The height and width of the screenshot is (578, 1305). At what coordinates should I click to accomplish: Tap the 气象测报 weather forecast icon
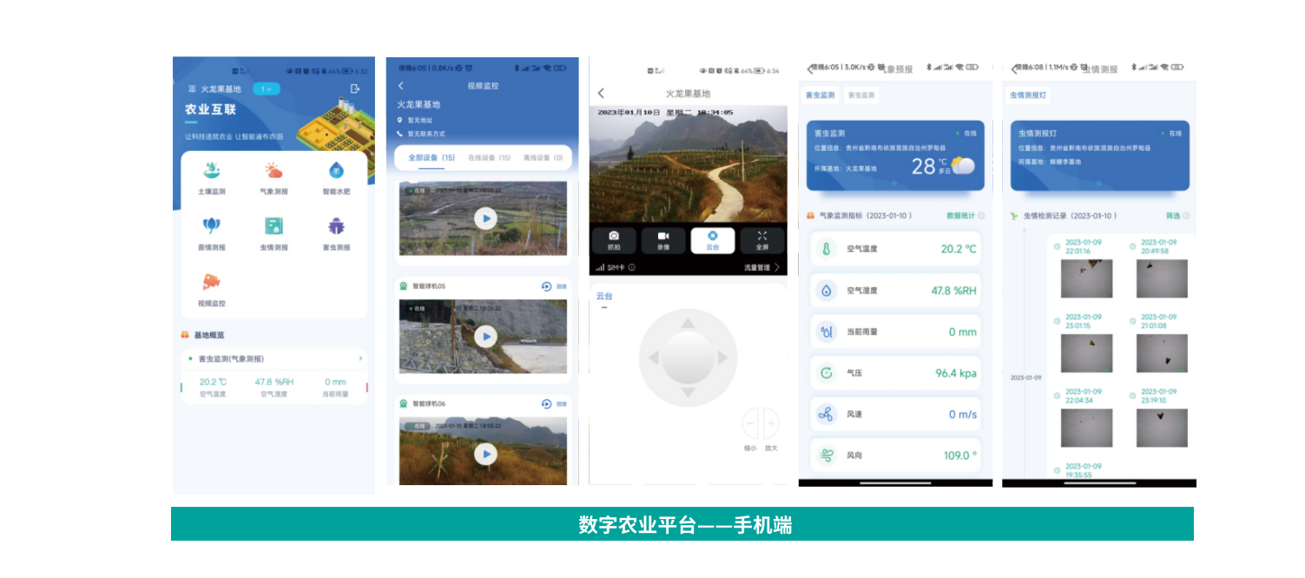pos(274,172)
